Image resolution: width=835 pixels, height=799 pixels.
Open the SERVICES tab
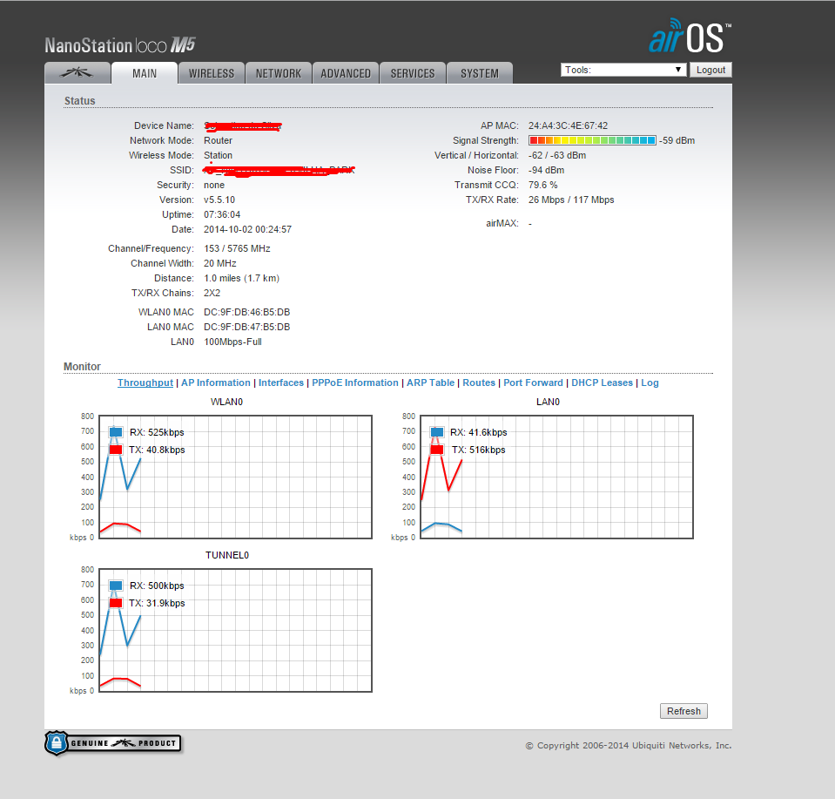(x=413, y=73)
